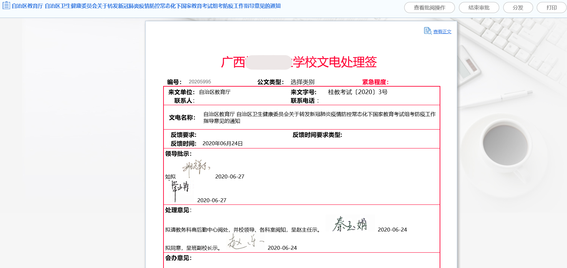Select the 文电名称 title text
Viewport: 567px width, 268px height.
(x=319, y=118)
